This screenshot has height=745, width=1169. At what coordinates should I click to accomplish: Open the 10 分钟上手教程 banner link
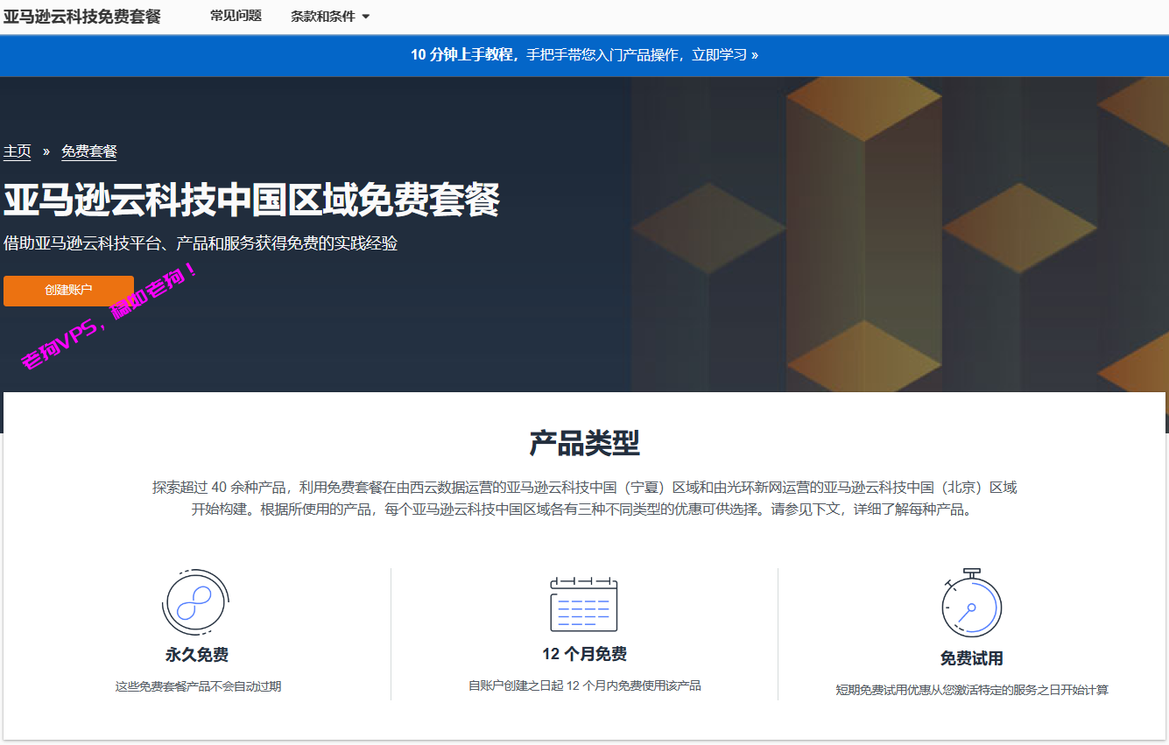[584, 54]
